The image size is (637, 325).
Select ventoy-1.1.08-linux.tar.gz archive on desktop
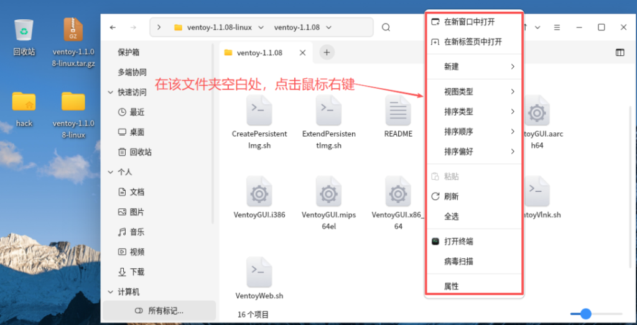tap(73, 30)
